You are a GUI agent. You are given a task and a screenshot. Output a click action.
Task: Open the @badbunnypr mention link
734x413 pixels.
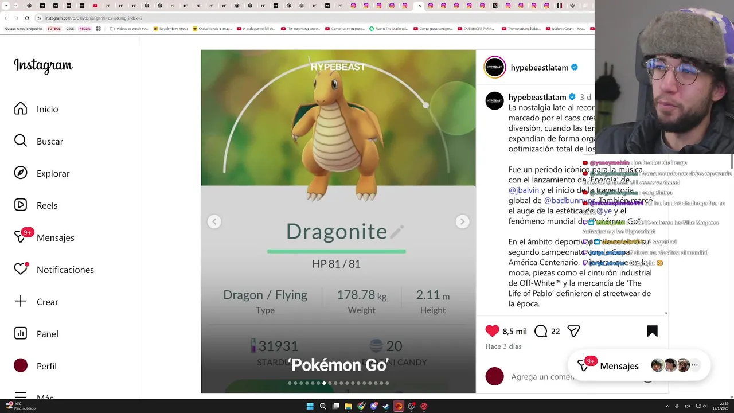[568, 200]
